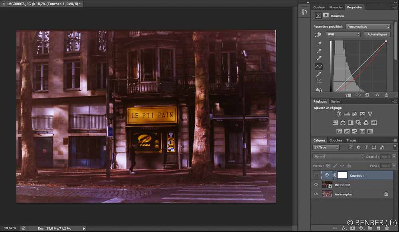Image resolution: width=399 pixels, height=232 pixels.
Task: Show the Courbes 1 layer
Action: pyautogui.click(x=316, y=175)
